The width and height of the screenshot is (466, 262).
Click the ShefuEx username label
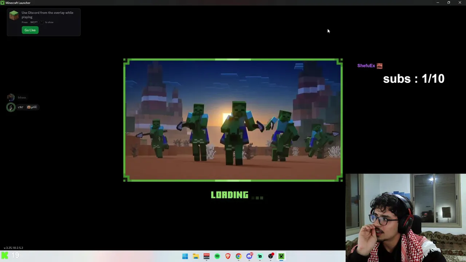(366, 66)
